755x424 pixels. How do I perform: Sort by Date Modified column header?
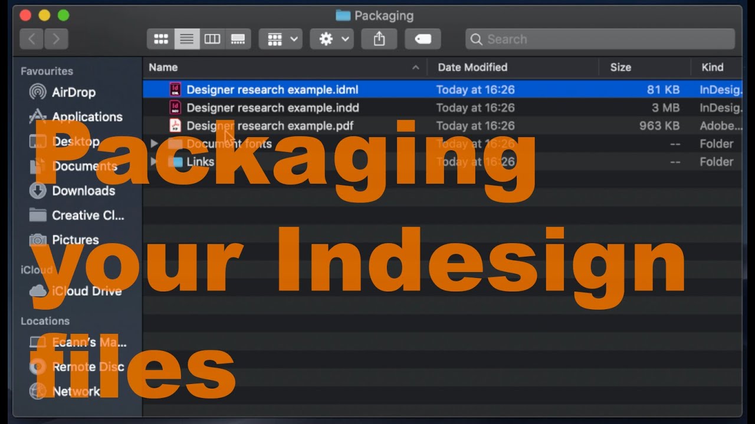[472, 67]
